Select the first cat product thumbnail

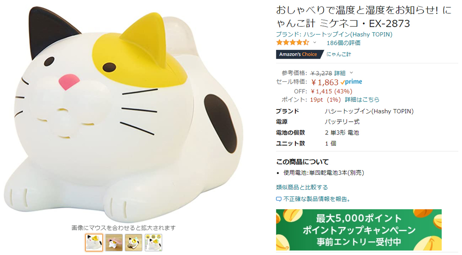tap(94, 242)
